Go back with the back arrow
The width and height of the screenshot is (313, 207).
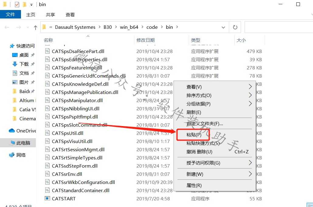click(x=7, y=27)
